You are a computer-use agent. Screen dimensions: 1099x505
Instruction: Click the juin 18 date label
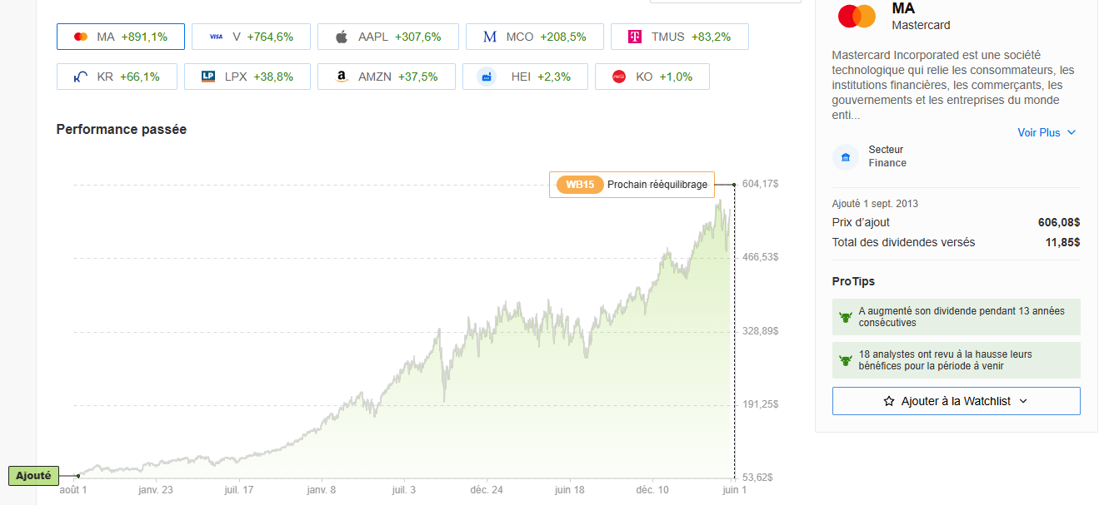[569, 490]
